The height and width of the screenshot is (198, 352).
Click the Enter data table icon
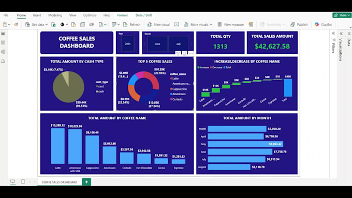82,24
